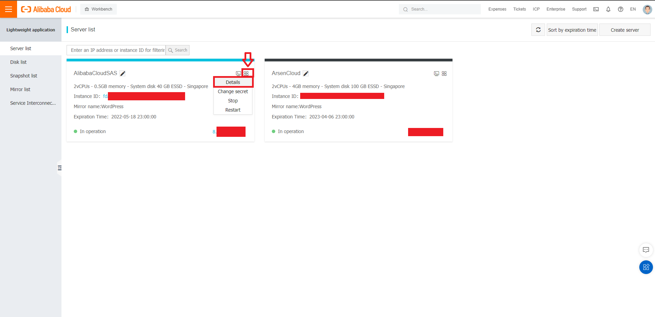Open Mirror list in sidebar
This screenshot has width=655, height=317.
(31, 89)
